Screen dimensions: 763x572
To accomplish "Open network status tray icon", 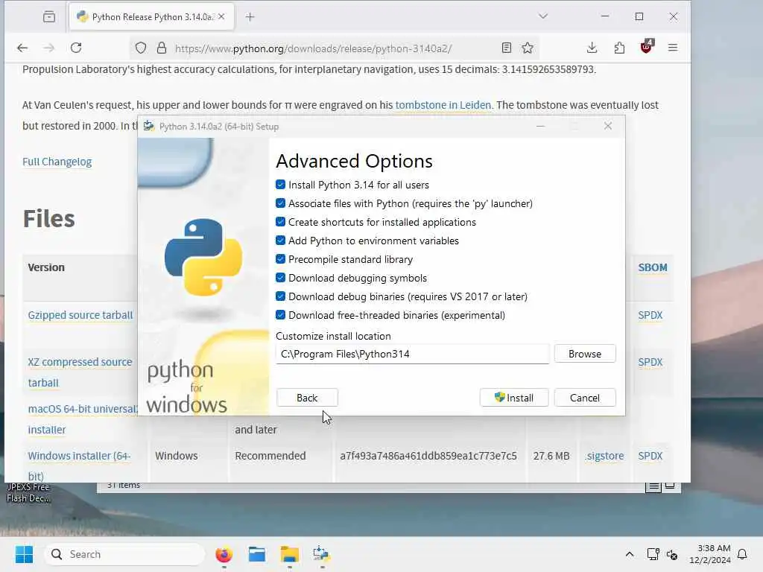I will click(x=653, y=554).
